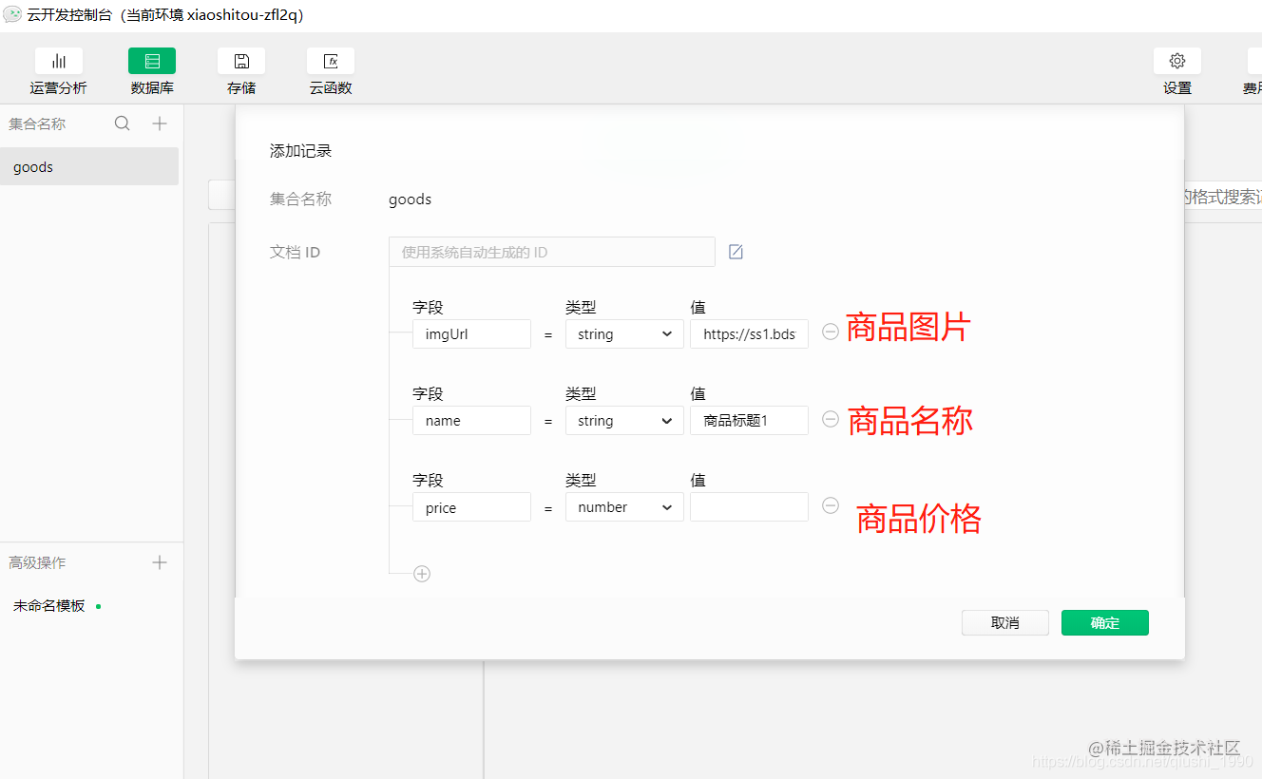1262x779 pixels.
Task: Add a new collection with plus icon
Action: tap(160, 123)
